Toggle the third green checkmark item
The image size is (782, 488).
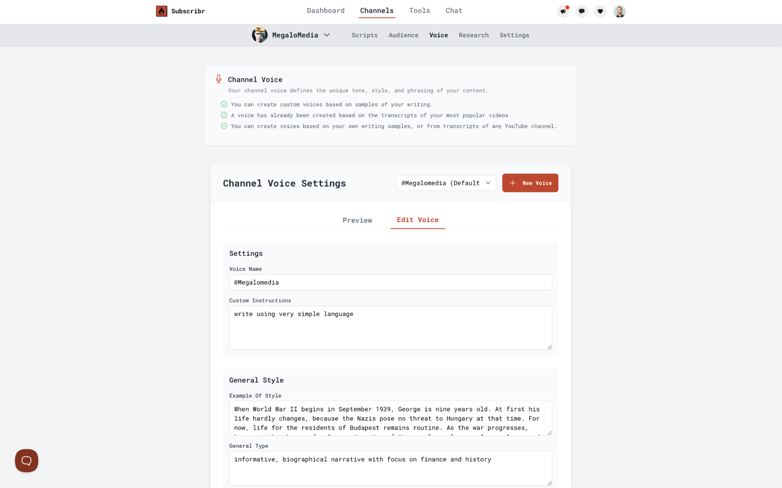224,126
